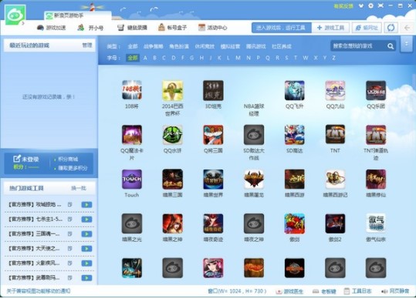Filter games by 战争策略 type
The image size is (416, 299).
[153, 46]
